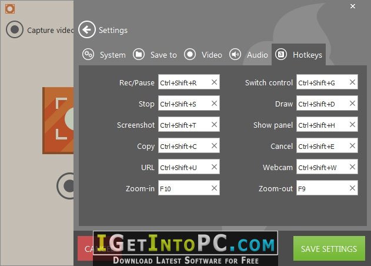The width and height of the screenshot is (371, 266).
Task: Select the Save to folder icon
Action: [139, 55]
